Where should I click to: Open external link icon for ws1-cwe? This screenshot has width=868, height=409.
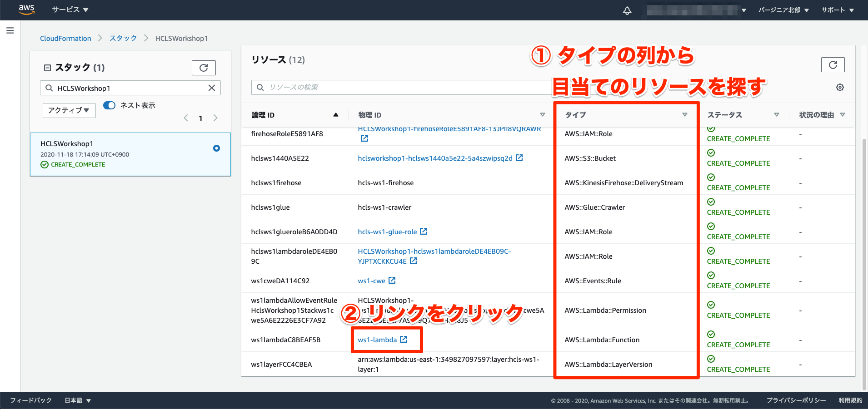pyautogui.click(x=392, y=281)
